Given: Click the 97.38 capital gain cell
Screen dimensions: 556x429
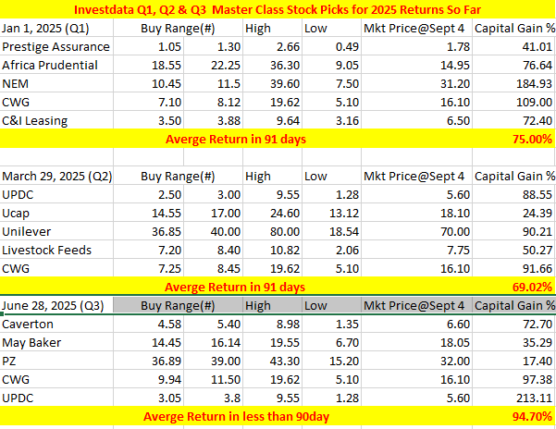Looking at the screenshot, I should coord(514,379).
